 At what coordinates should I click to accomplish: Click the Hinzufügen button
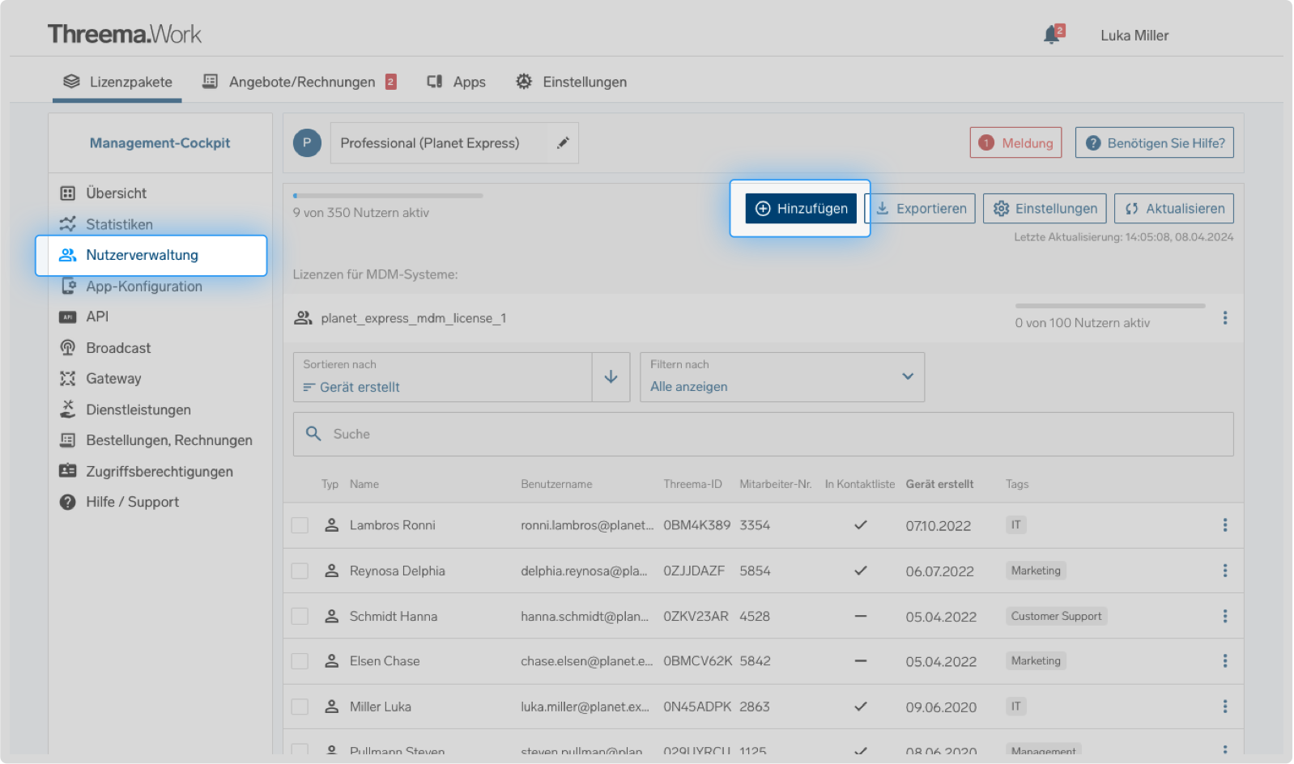coord(801,209)
